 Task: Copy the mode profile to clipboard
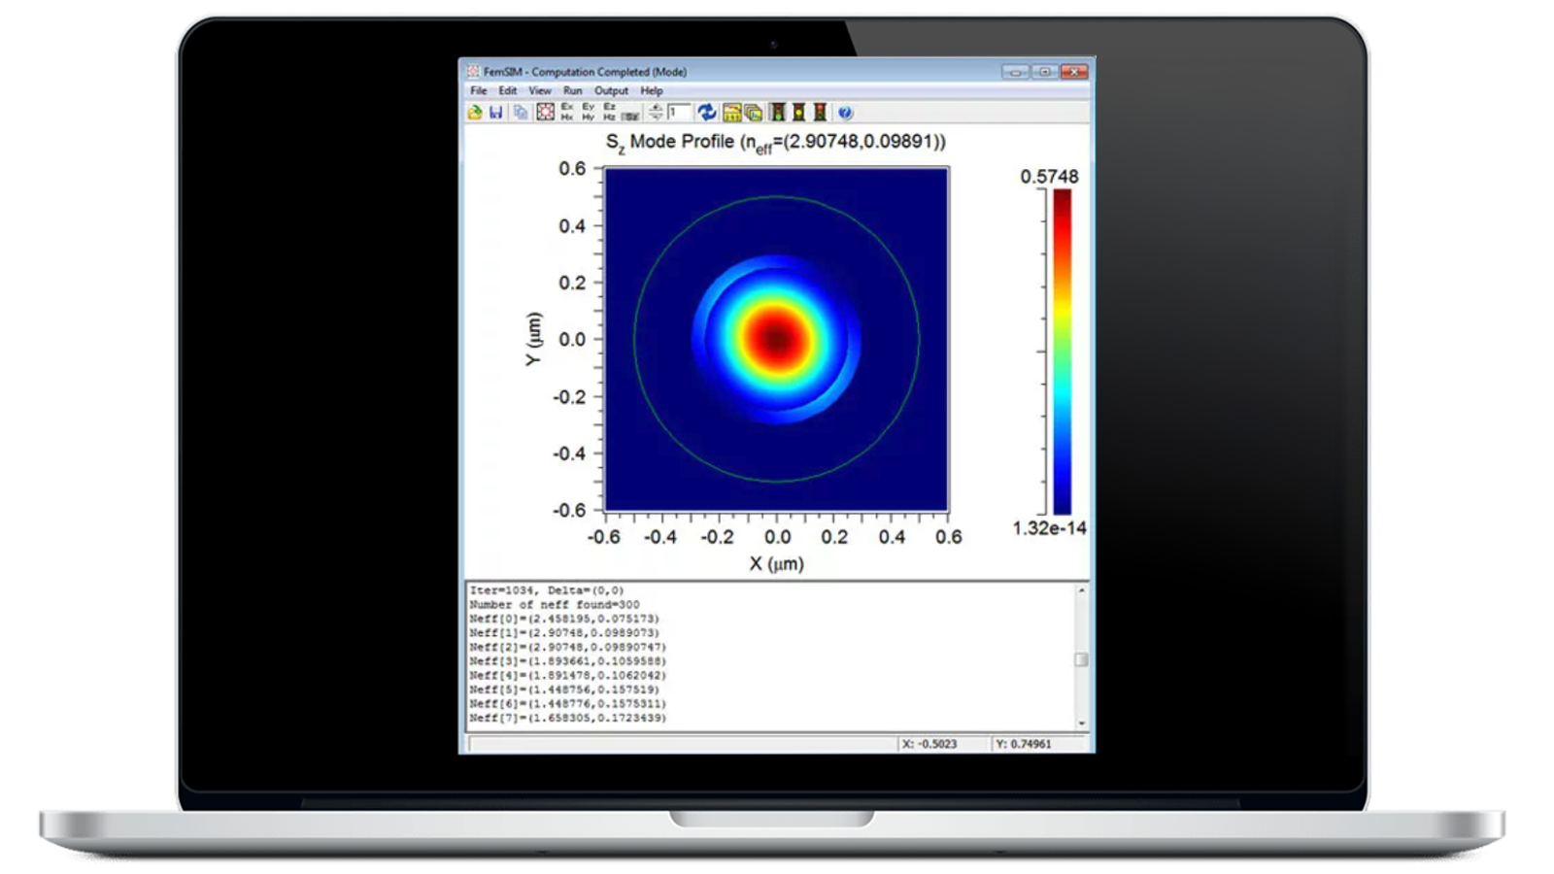click(x=522, y=112)
